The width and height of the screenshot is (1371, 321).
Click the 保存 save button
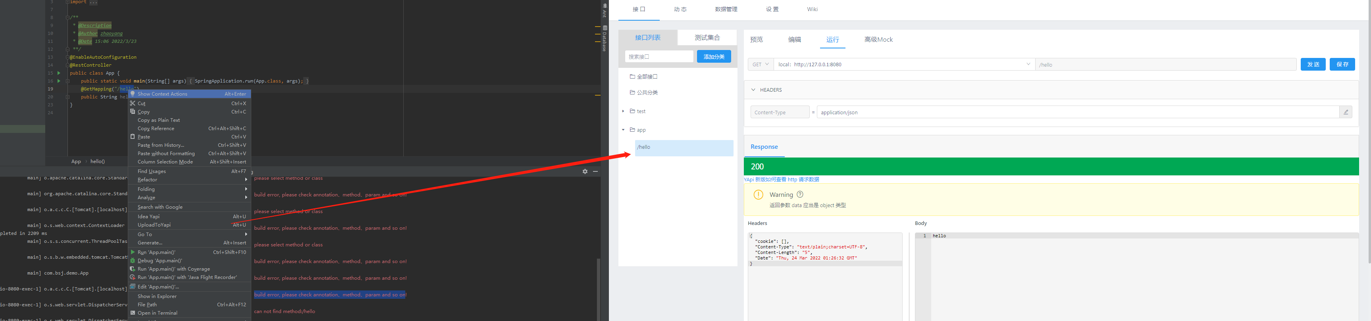tap(1342, 64)
